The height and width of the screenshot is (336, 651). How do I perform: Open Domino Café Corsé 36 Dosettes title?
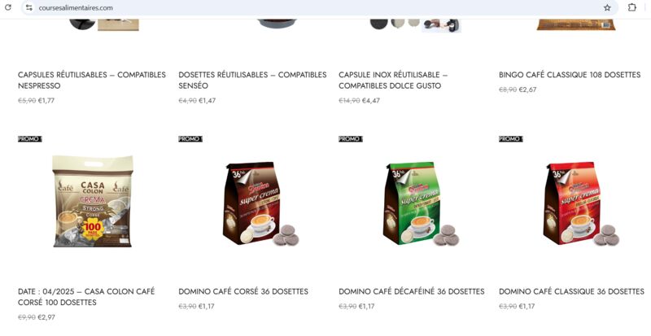point(243,291)
